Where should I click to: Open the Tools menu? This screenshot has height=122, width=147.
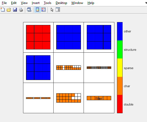click(47, 3)
